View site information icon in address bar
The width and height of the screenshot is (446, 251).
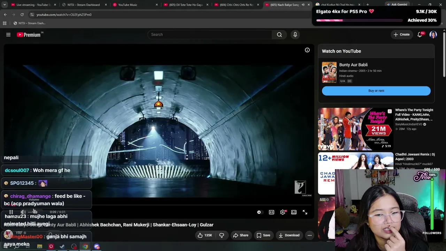32,15
